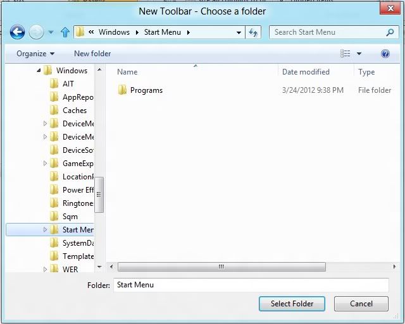
Task: Open the recent locations dropdown arrow
Action: pos(51,32)
